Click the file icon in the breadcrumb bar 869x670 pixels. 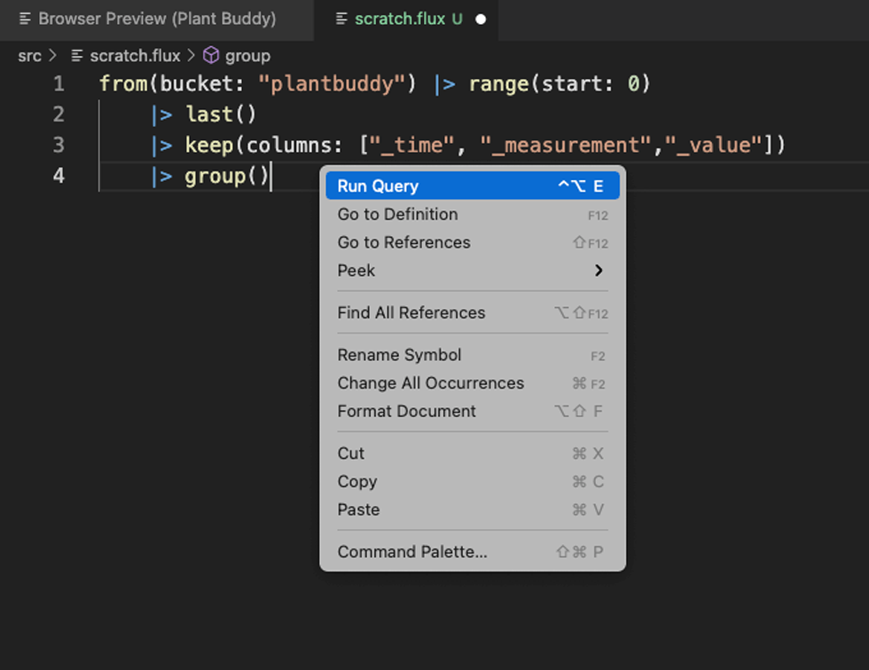[x=78, y=55]
